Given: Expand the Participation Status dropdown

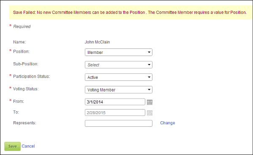Looking at the screenshot, I should (118, 77).
